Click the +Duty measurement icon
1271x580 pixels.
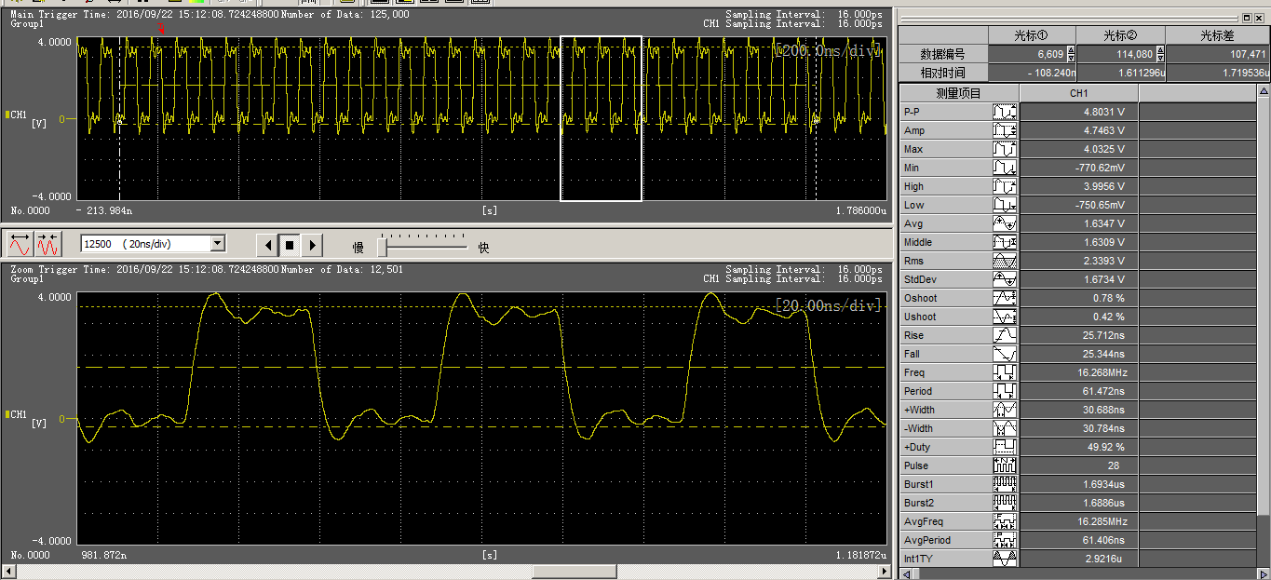click(1005, 447)
